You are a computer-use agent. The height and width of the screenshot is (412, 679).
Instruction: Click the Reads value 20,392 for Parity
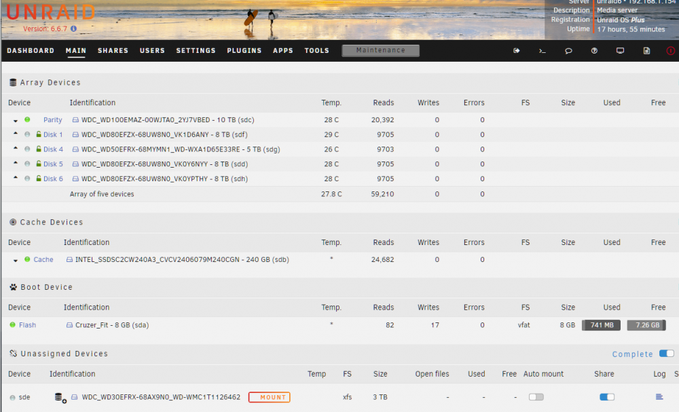pyautogui.click(x=382, y=120)
